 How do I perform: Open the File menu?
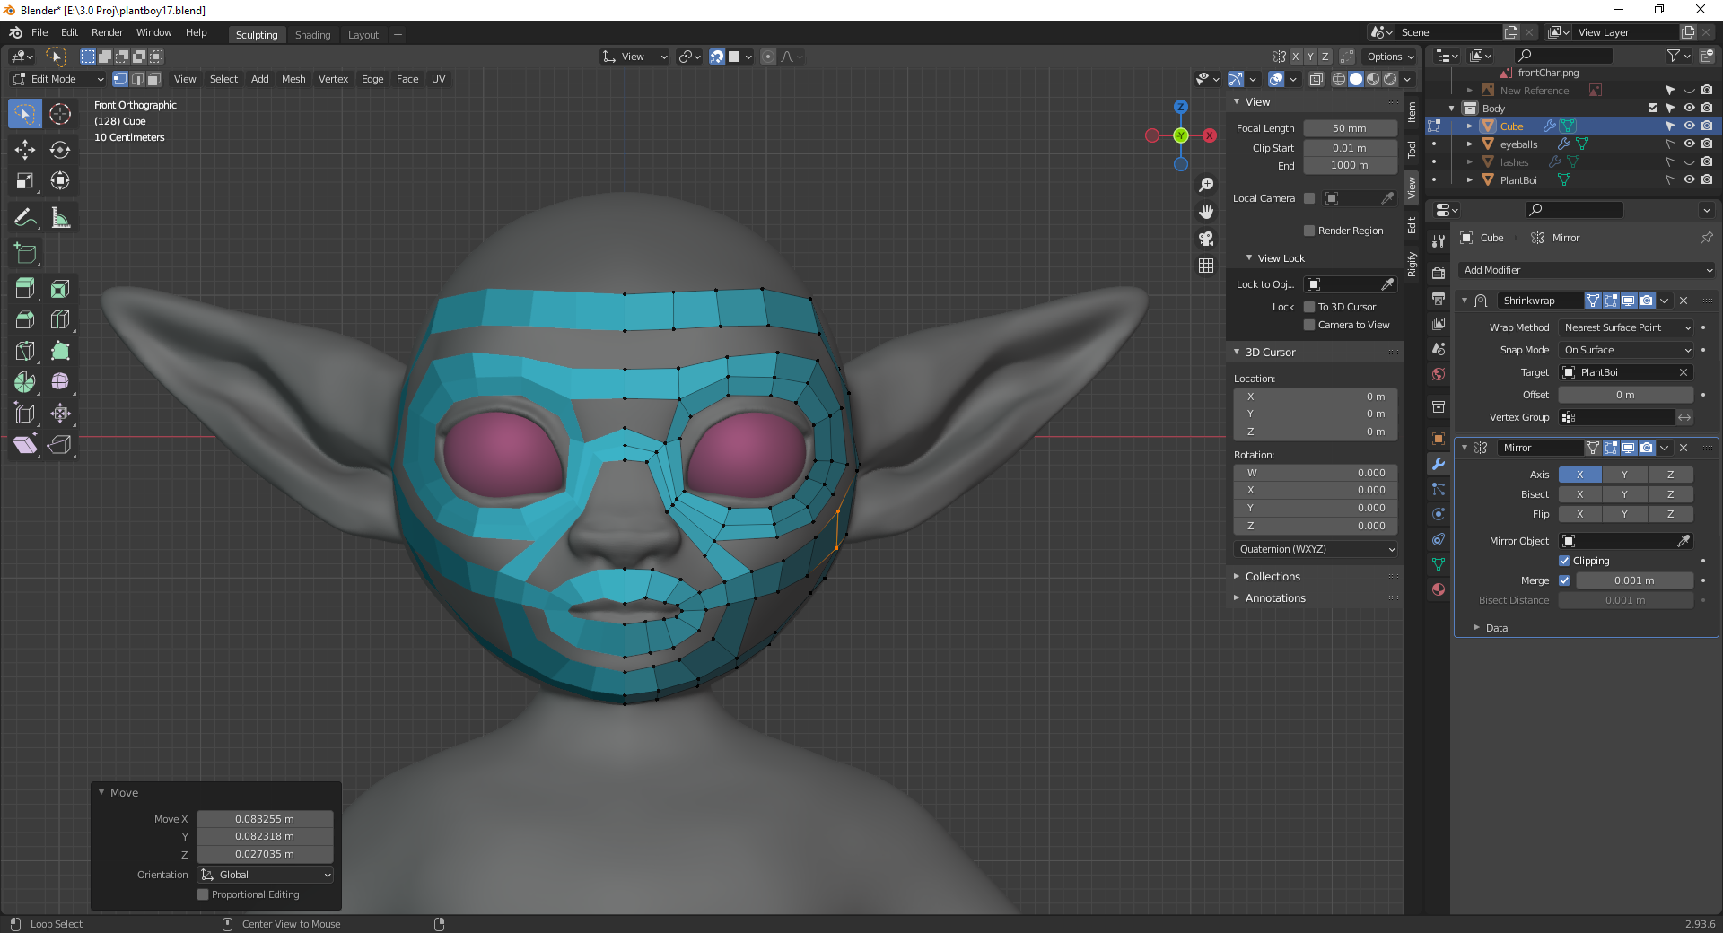point(39,32)
